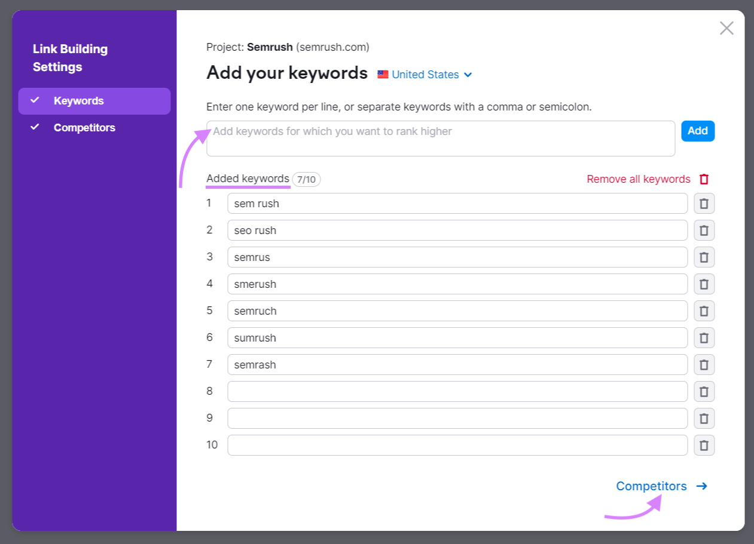Remove keyword "sumrush" via trash icon
The image size is (754, 544).
pyautogui.click(x=704, y=337)
